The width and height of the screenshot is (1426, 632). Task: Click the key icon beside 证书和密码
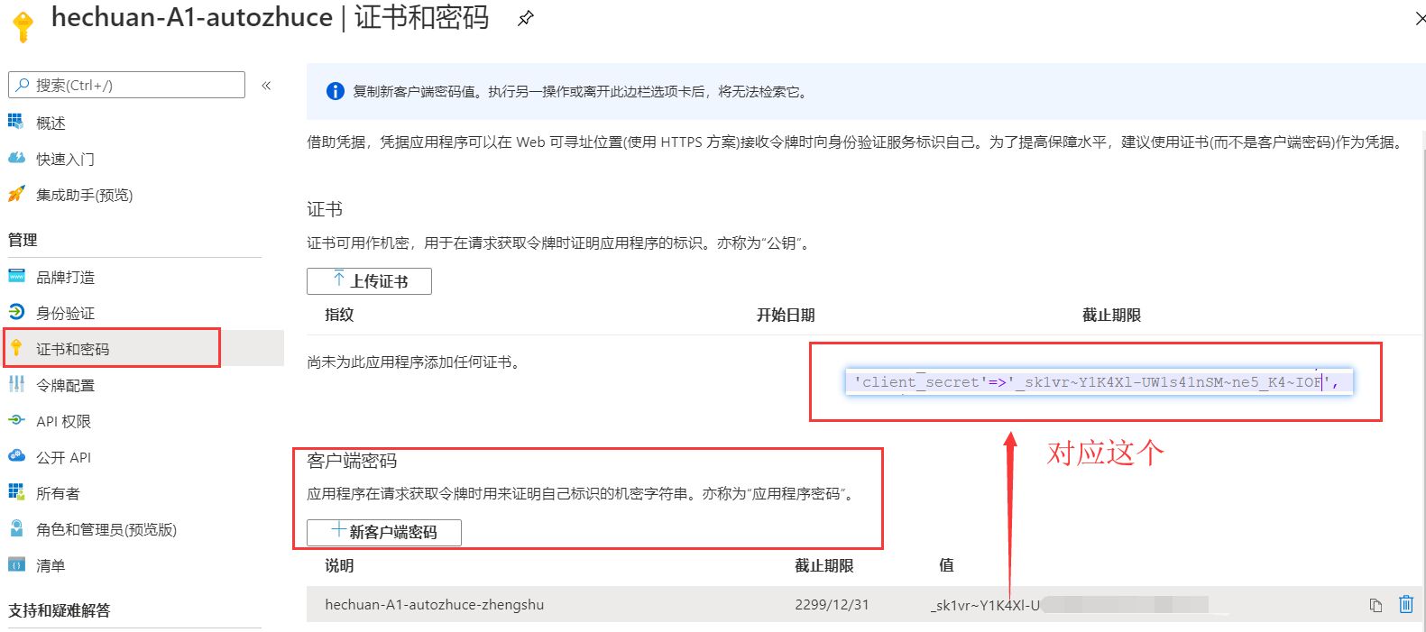click(x=16, y=348)
